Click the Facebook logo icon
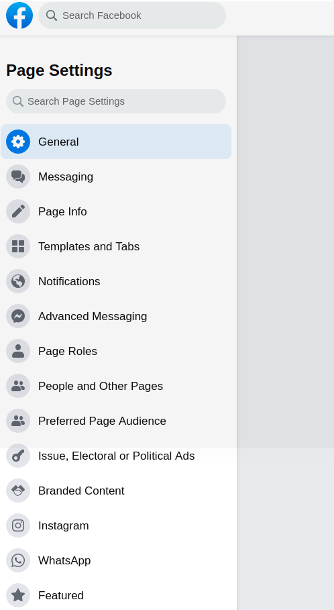The height and width of the screenshot is (610, 334). (x=19, y=15)
